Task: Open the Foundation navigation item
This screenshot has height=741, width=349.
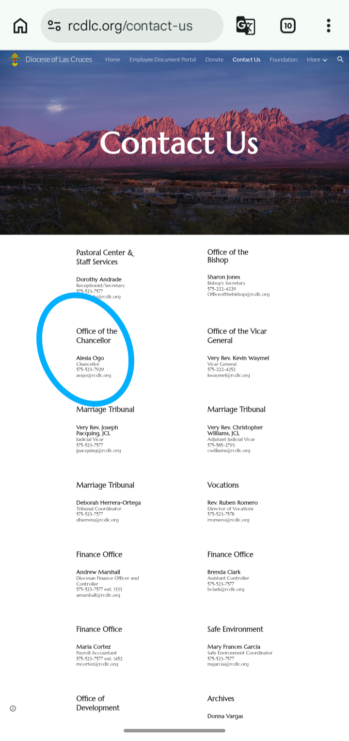Action: click(x=284, y=60)
